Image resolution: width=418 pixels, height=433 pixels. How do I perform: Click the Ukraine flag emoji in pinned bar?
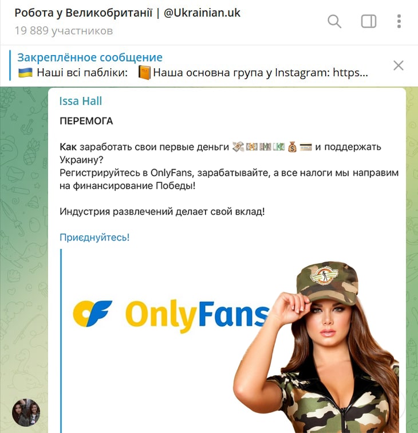click(25, 73)
